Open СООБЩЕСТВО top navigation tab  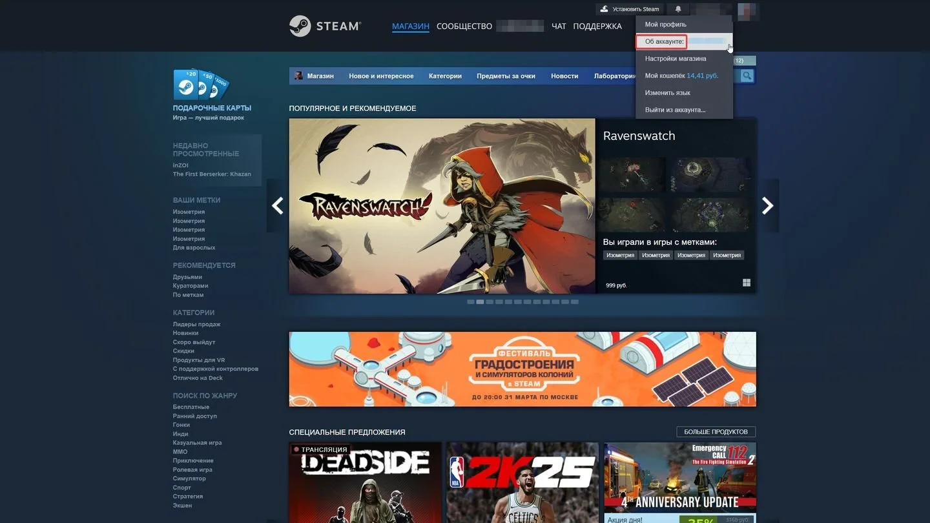pos(464,26)
